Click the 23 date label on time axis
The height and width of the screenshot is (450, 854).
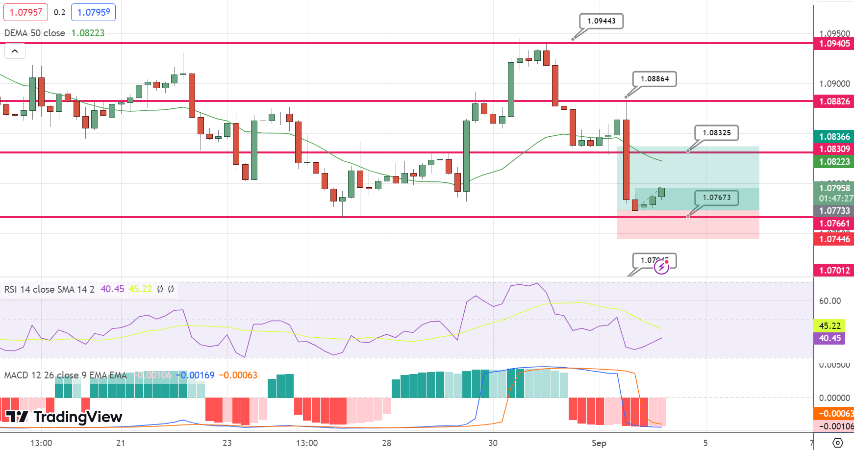coord(227,443)
